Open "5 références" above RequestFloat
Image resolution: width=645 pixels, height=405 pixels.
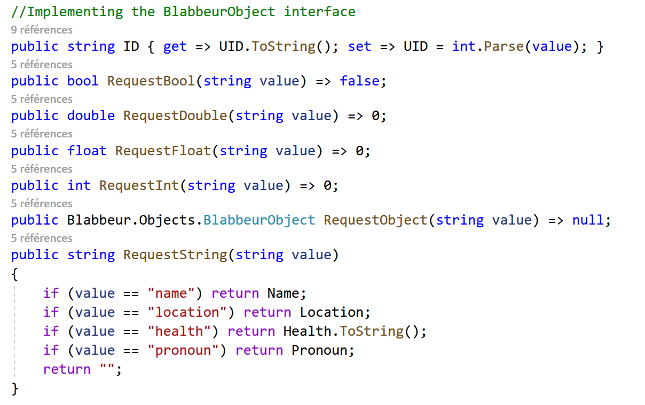(41, 134)
